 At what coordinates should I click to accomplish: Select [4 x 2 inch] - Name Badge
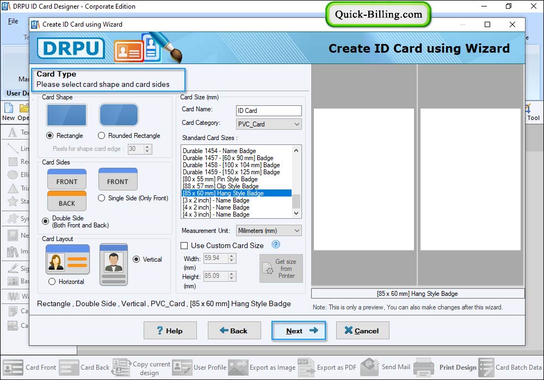point(237,207)
